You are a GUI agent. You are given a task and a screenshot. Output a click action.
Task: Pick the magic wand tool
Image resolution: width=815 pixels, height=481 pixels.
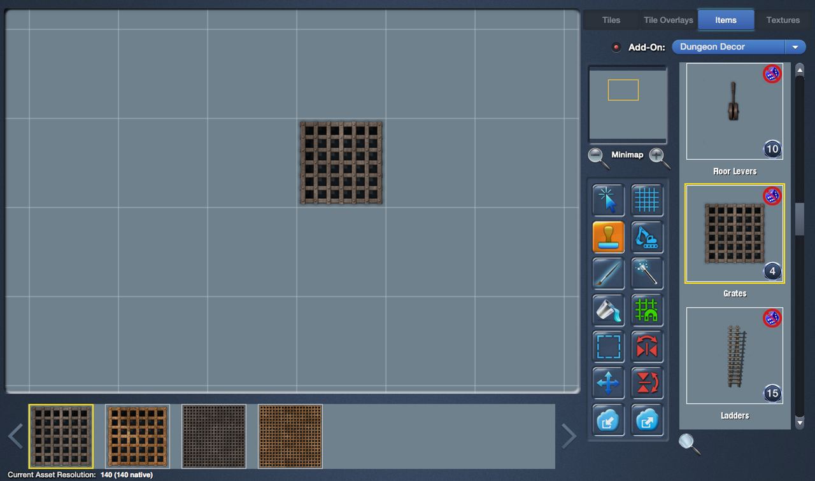(x=647, y=274)
